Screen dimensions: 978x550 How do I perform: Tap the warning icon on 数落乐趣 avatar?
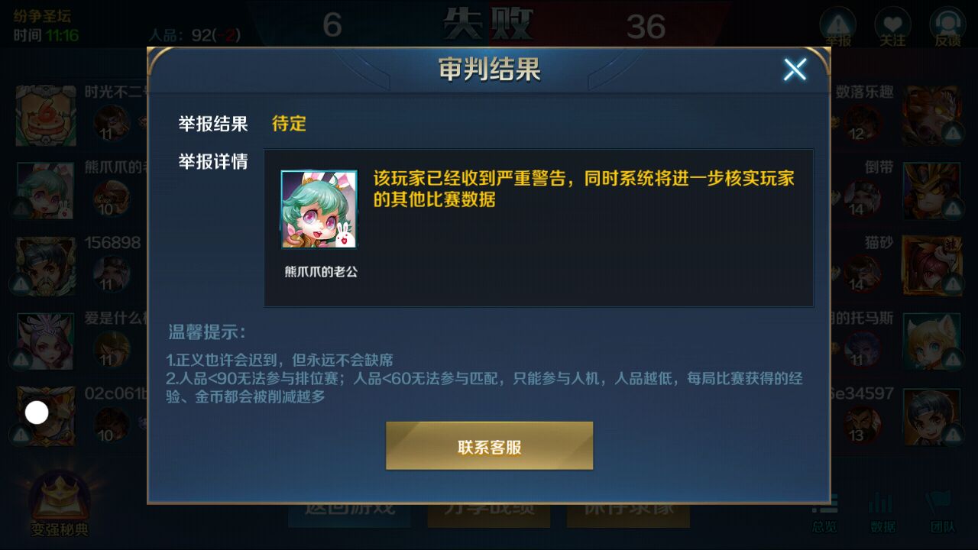(x=953, y=134)
